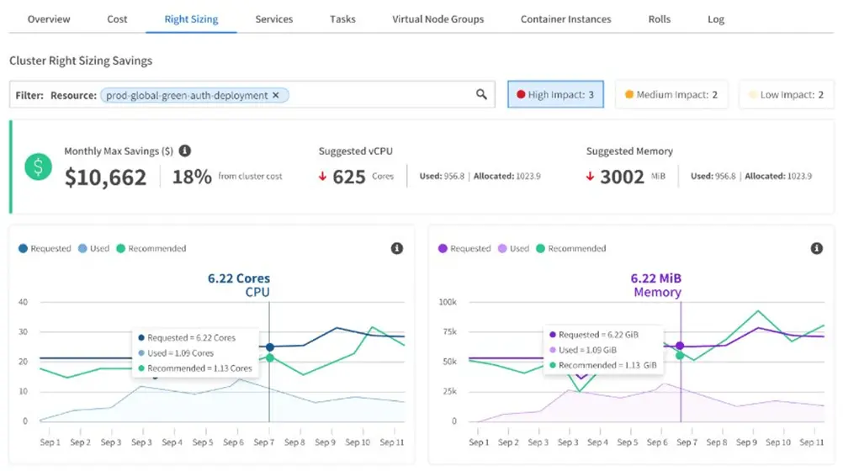Click the $10,662 savings value
The image size is (859, 471).
point(105,177)
